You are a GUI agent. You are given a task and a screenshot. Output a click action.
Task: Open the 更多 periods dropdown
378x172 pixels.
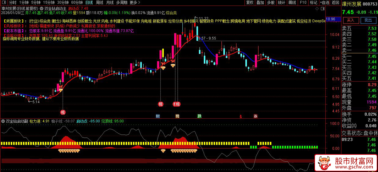click(135, 3)
